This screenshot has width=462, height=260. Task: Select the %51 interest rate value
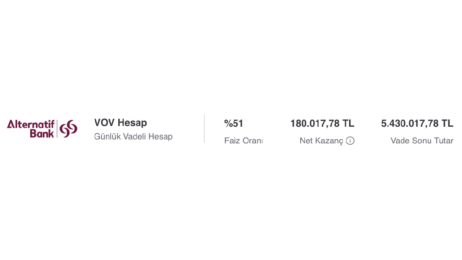click(x=234, y=123)
